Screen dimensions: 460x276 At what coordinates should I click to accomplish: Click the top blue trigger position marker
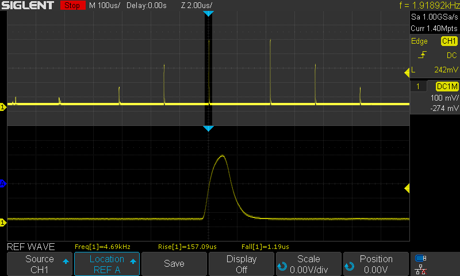click(208, 13)
